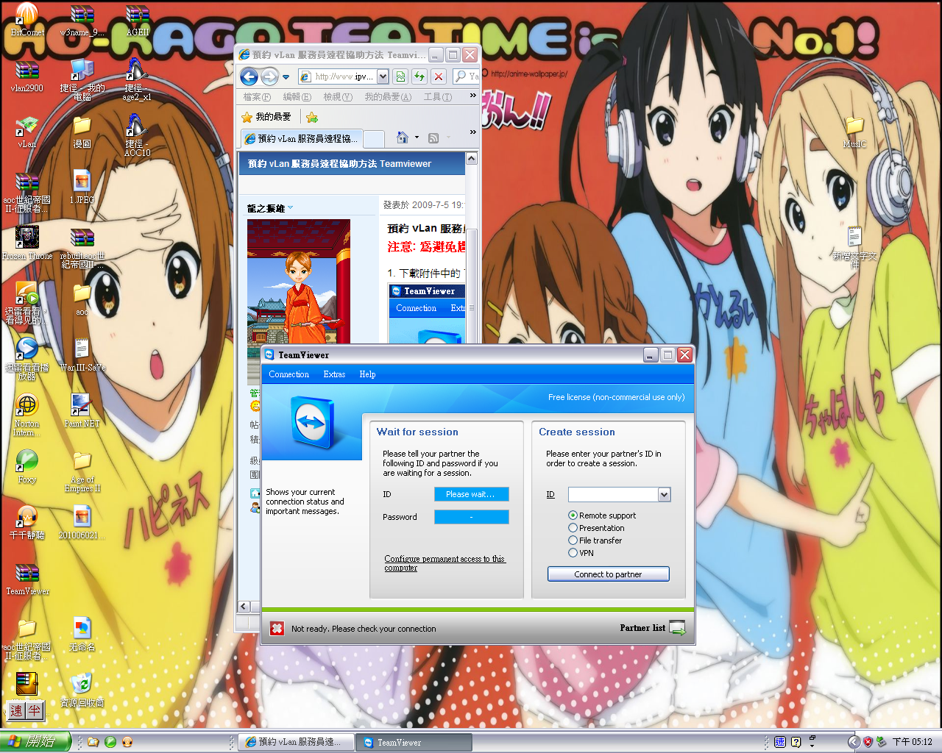Select the Presentation radio button
The width and height of the screenshot is (942, 753).
click(573, 528)
